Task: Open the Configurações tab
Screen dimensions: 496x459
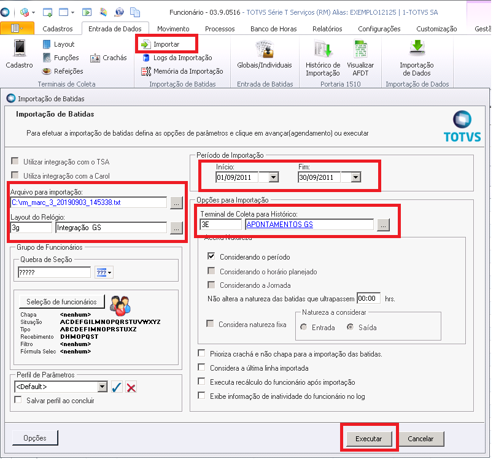Action: click(379, 29)
